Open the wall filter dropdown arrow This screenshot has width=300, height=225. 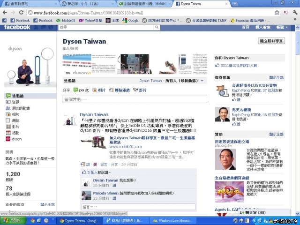click(202, 81)
